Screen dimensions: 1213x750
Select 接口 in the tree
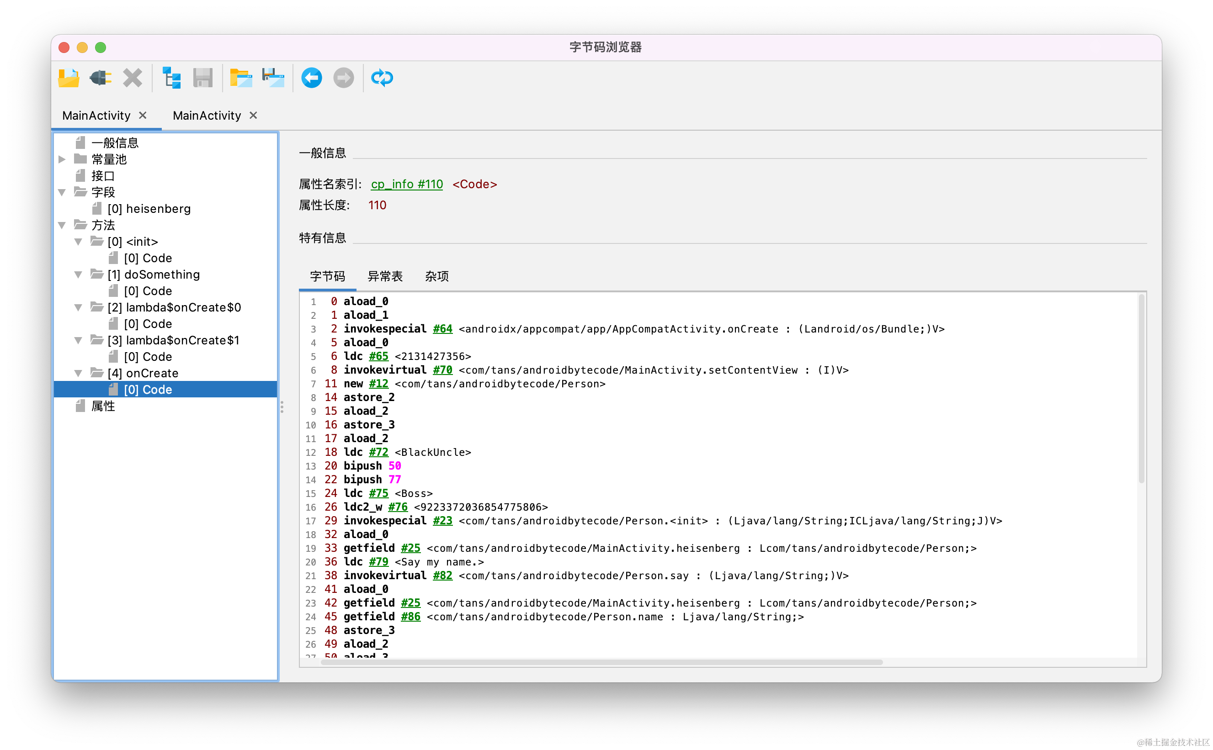[103, 175]
